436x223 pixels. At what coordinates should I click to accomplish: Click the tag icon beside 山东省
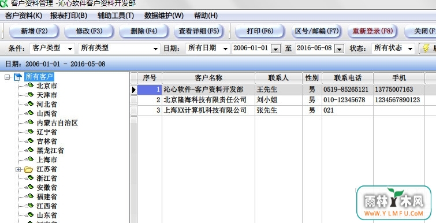click(x=31, y=215)
